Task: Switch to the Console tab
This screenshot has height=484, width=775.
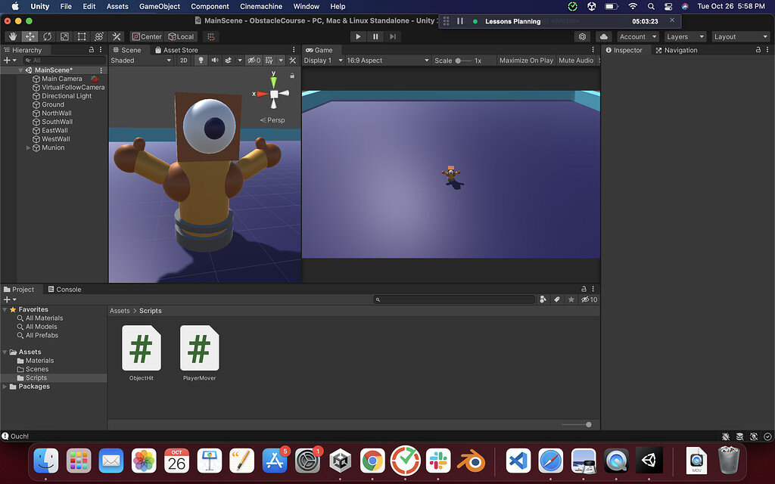Action: [x=64, y=290]
